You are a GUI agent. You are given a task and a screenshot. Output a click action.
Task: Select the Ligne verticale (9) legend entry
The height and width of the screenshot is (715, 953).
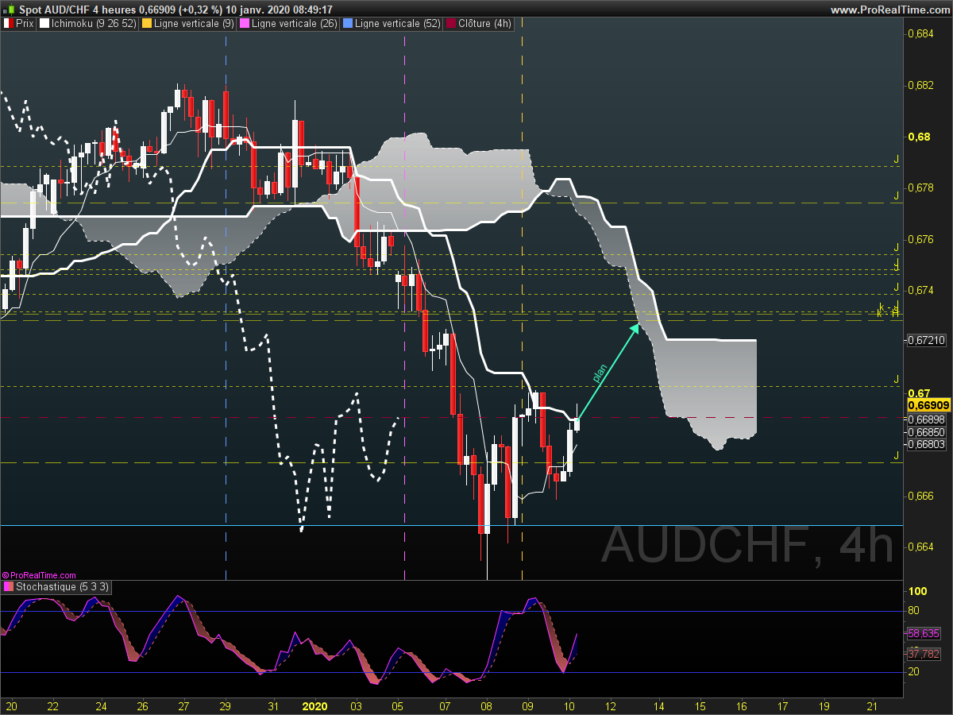pos(187,24)
